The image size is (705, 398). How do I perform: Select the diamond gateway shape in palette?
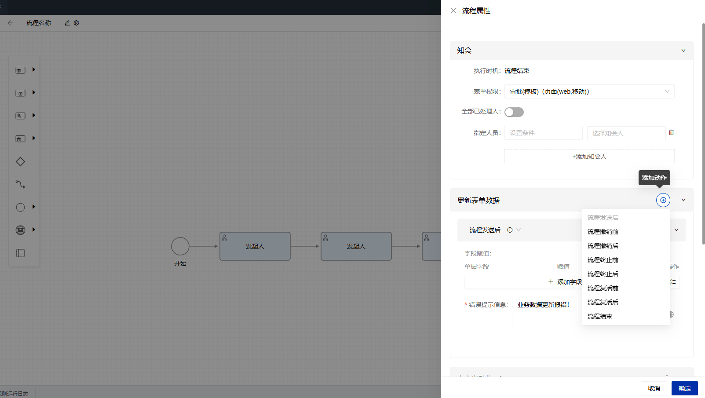[20, 162]
